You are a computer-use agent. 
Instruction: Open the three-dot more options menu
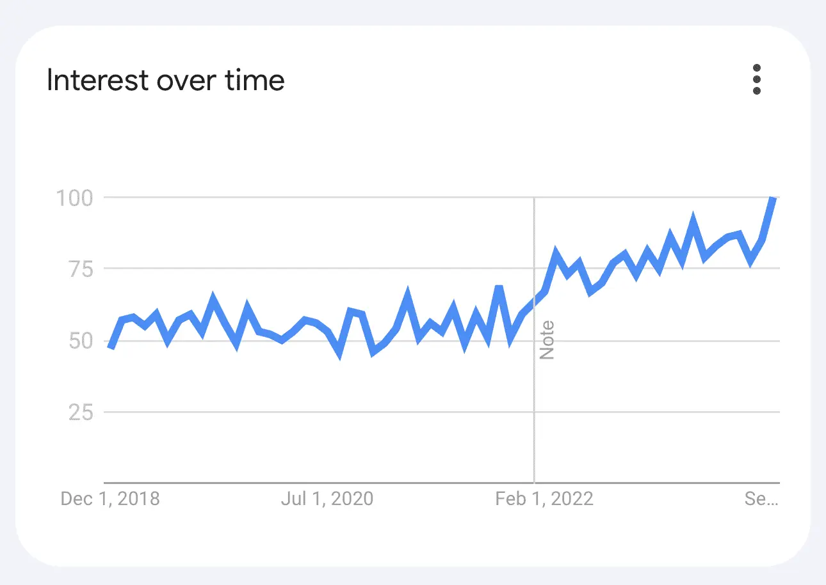click(x=757, y=79)
